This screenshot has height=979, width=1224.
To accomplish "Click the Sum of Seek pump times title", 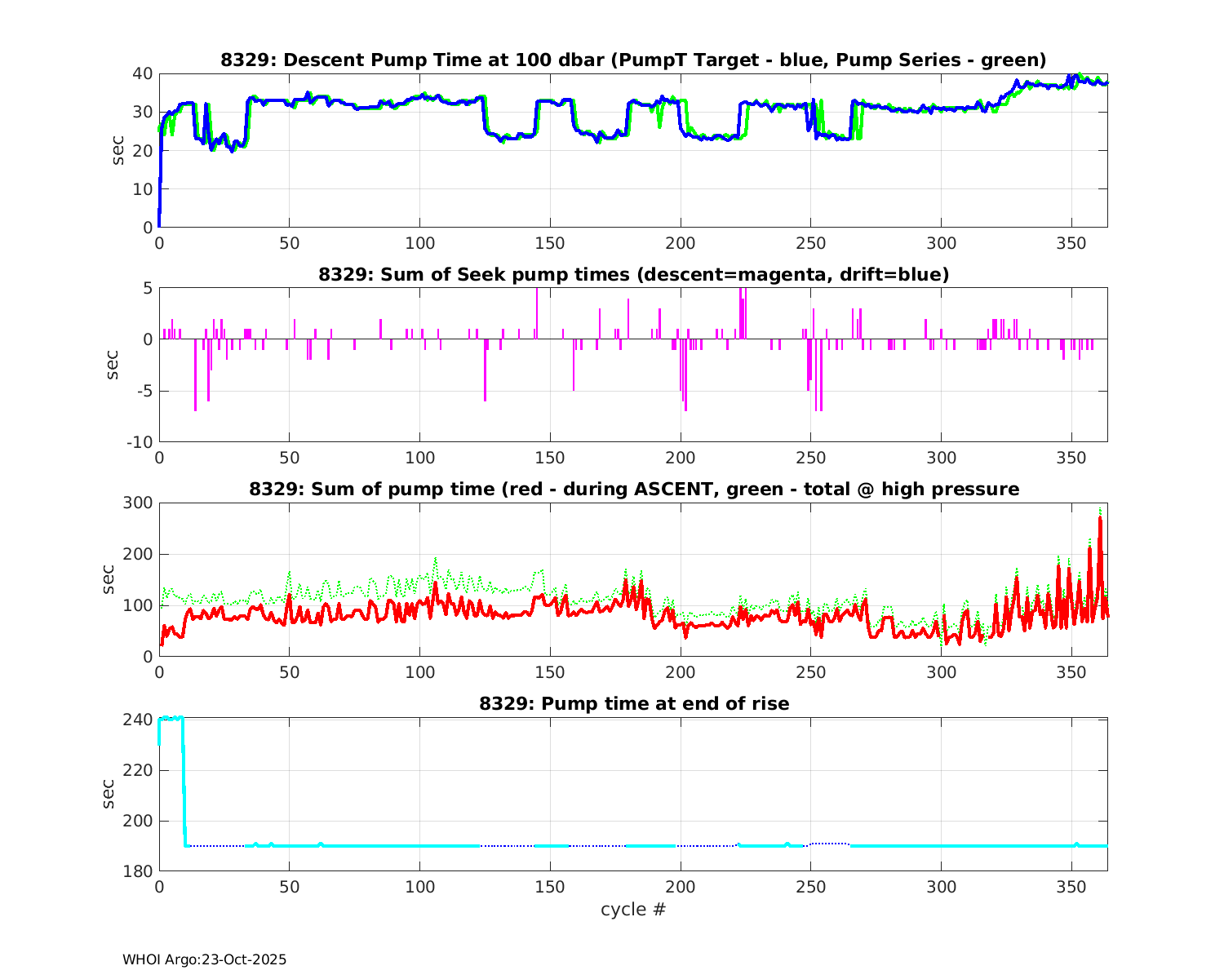I will click(633, 275).
